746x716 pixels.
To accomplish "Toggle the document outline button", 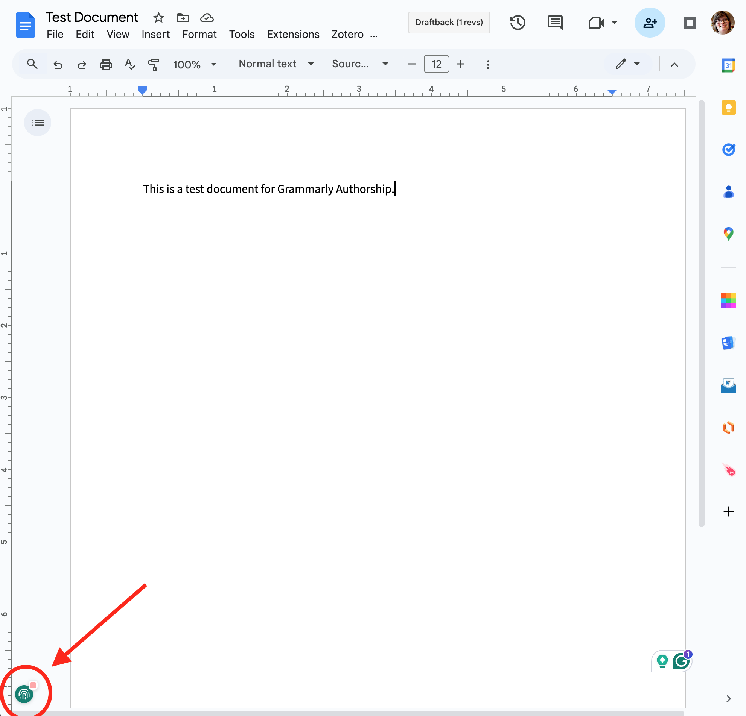I will point(38,123).
